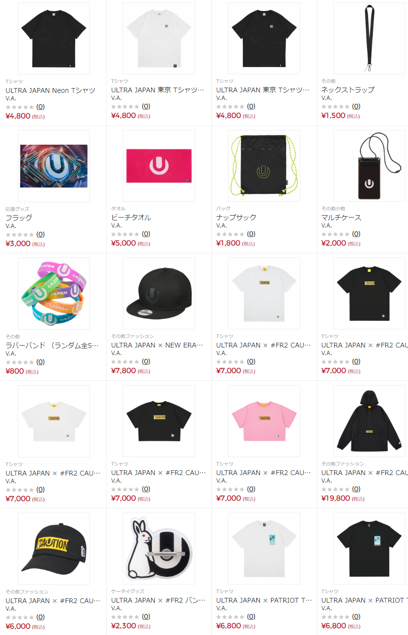Click review count under マルチケース

[356, 234]
